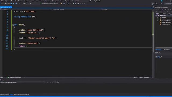The width and height of the screenshot is (172, 97).
Task: Open the Средства menu
Action: click(x=48, y=1)
